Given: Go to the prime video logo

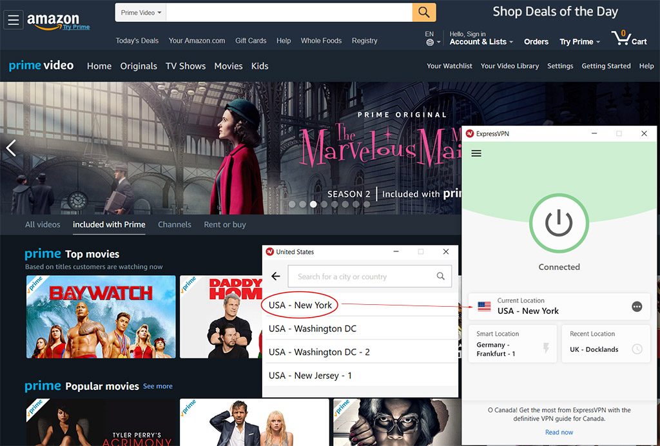Looking at the screenshot, I should tap(41, 65).
